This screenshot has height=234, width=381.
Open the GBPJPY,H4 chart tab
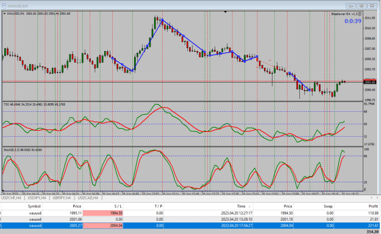(62, 198)
